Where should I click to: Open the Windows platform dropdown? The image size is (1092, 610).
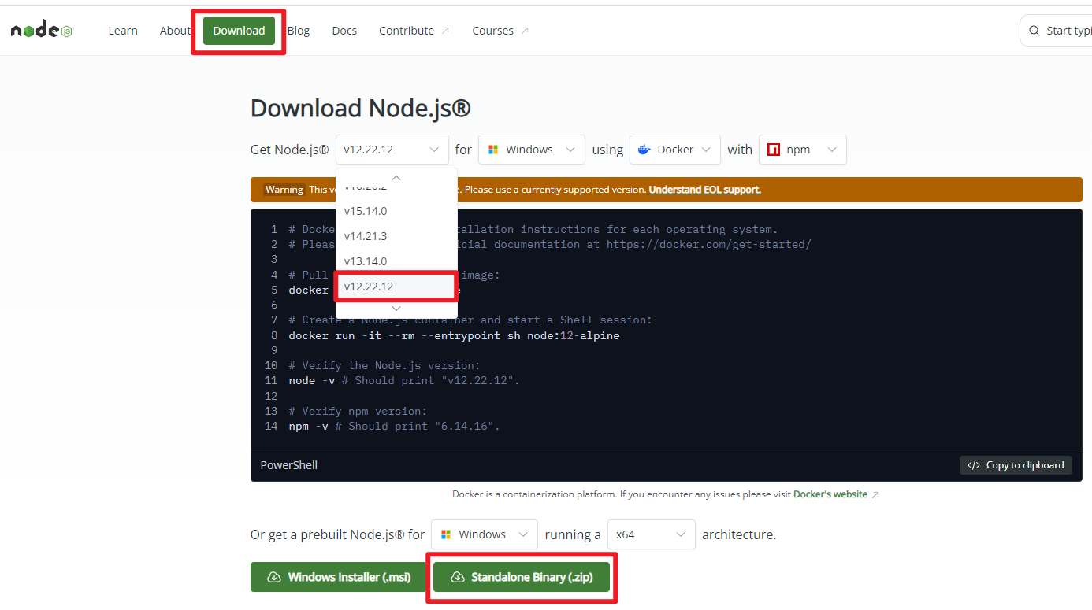532,150
